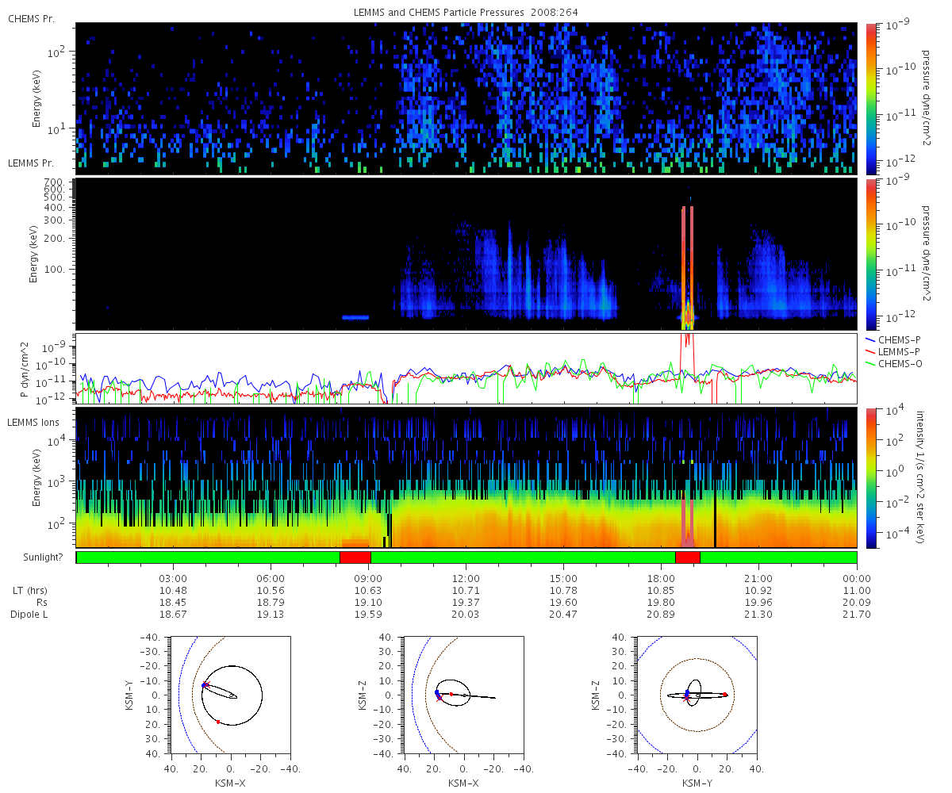Image resolution: width=952 pixels, height=793 pixels.
Task: Click the Dipole L value 20.03
Action: [466, 615]
